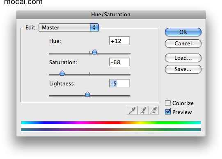Click the Lightness slider handle

coord(88,94)
